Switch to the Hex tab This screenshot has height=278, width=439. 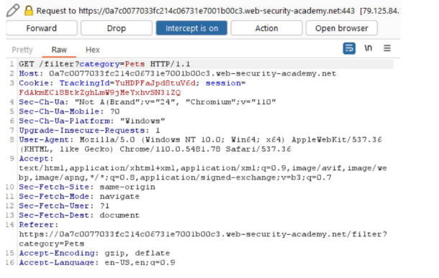tap(92, 50)
